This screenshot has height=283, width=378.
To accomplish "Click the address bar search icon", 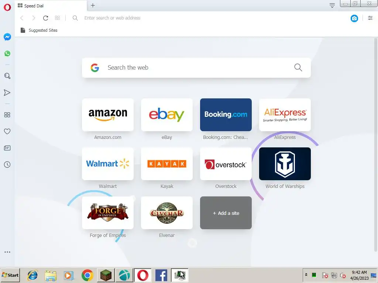I will [x=75, y=18].
